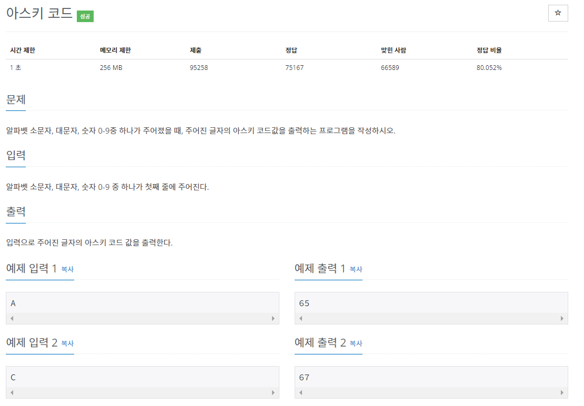The width and height of the screenshot is (584, 406).
Task: Click the 메모리 제한 column header
Action: click(x=115, y=50)
